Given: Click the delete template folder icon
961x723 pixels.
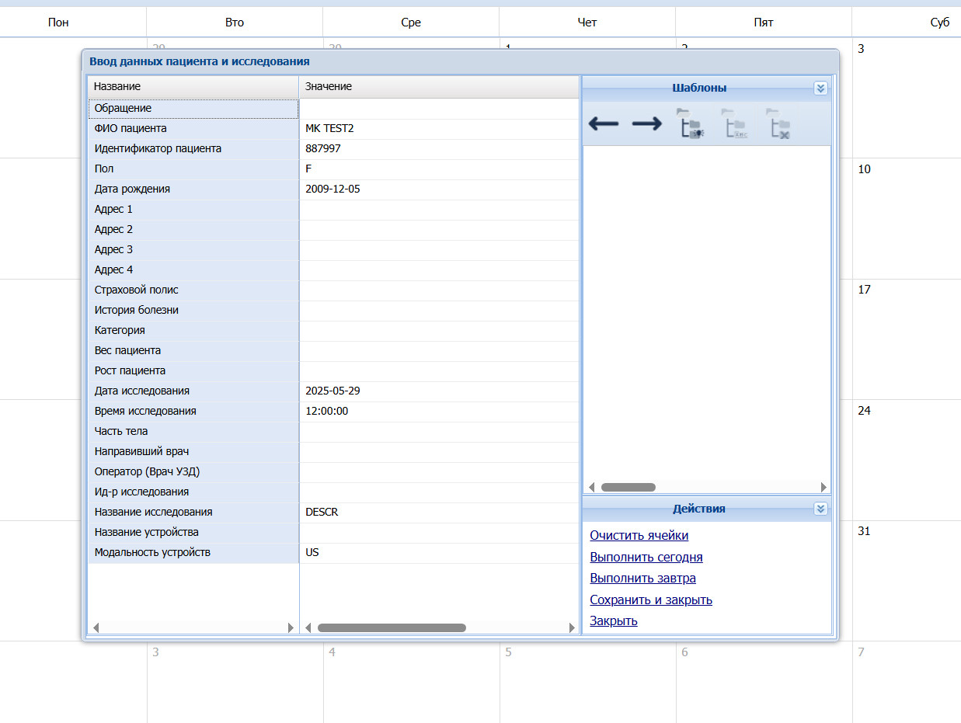Looking at the screenshot, I should pos(780,123).
